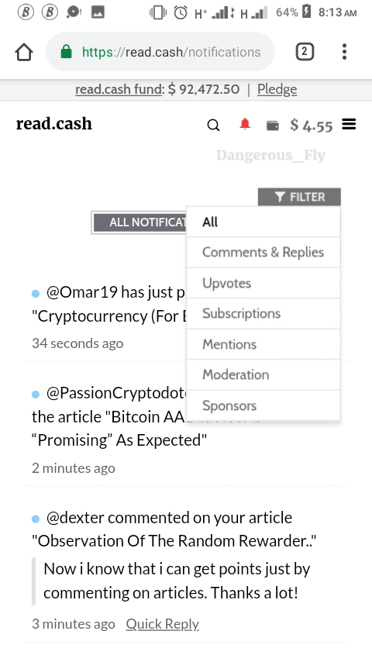Open the hamburger site menu
The height and width of the screenshot is (662, 372).
[349, 124]
